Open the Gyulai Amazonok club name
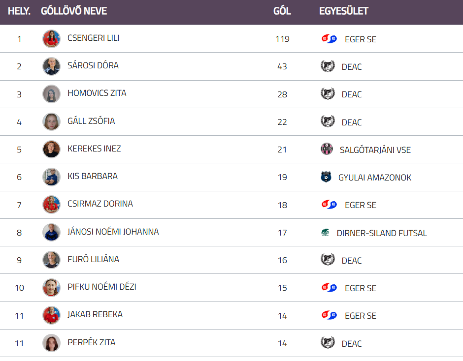This screenshot has width=463, height=361. coord(375,178)
